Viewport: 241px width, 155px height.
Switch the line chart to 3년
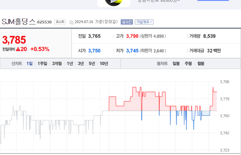coord(81,63)
